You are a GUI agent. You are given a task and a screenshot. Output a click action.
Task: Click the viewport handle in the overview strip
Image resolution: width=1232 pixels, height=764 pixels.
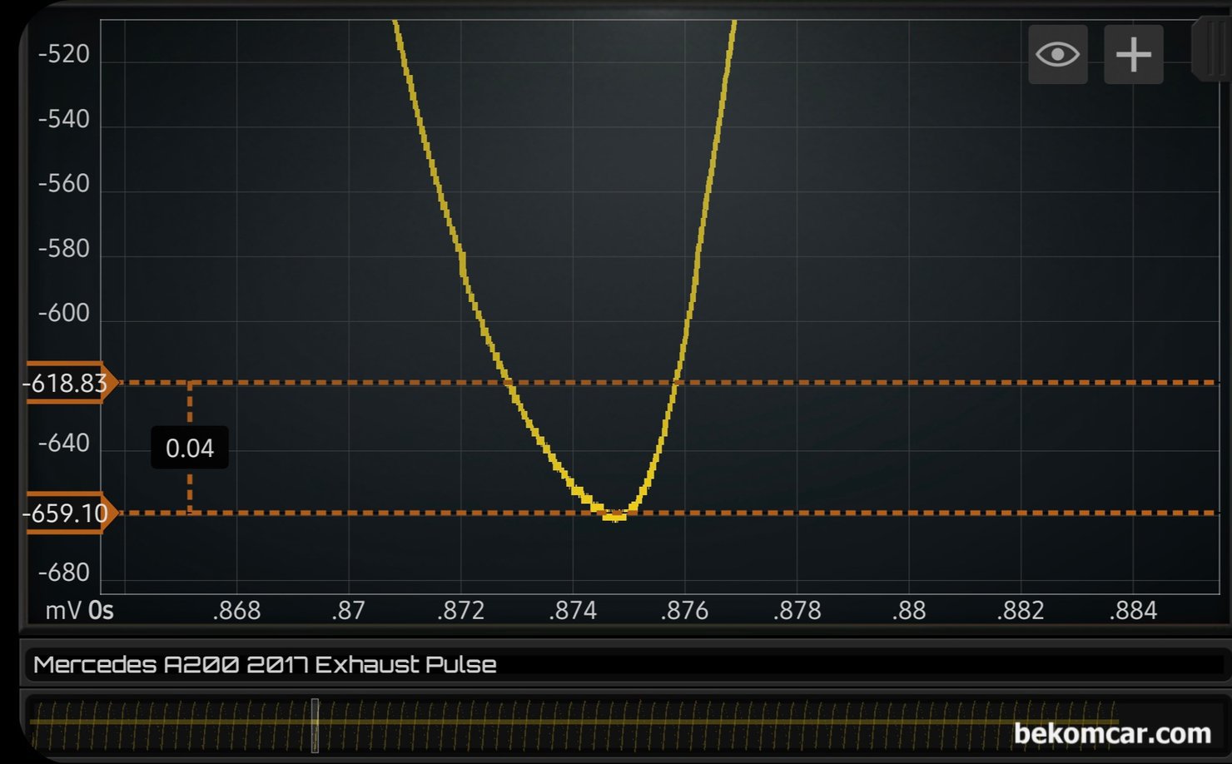tap(315, 726)
